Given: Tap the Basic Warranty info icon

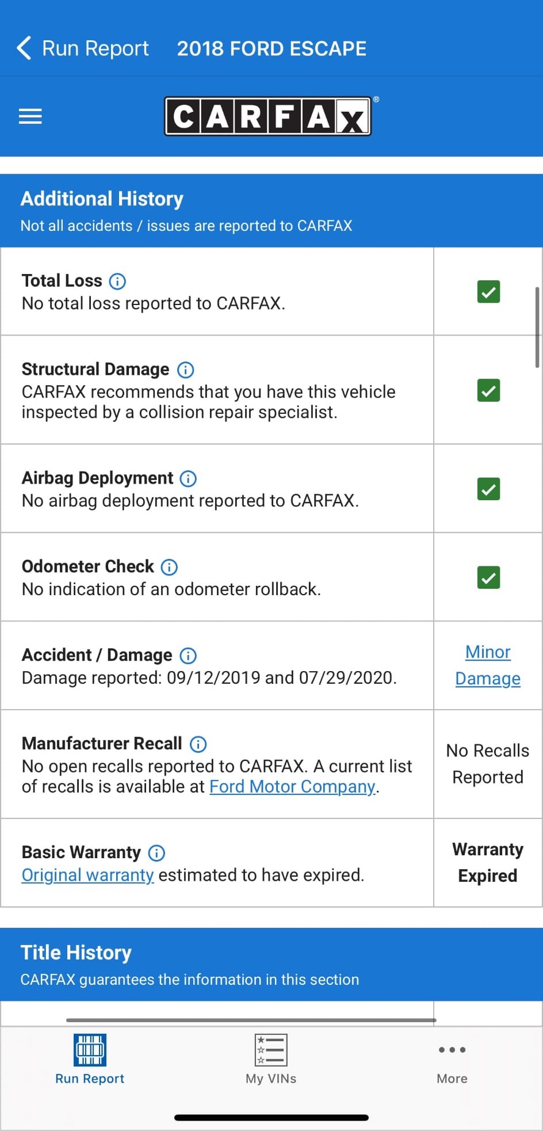Looking at the screenshot, I should [x=156, y=852].
